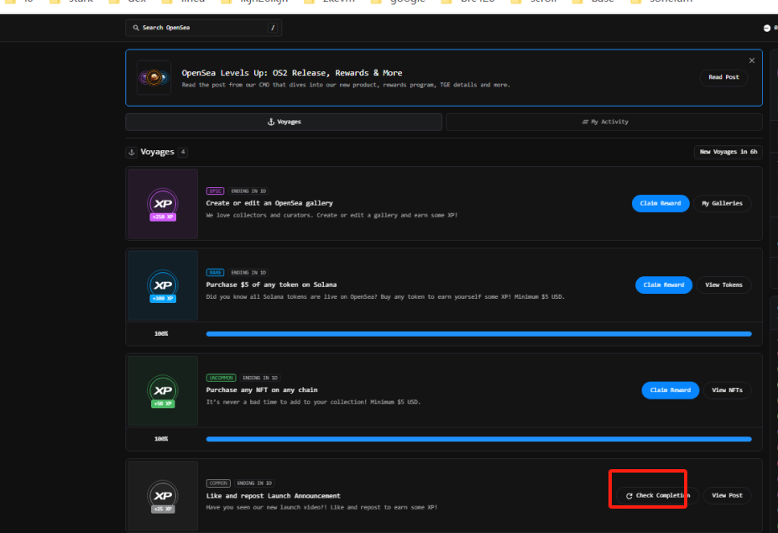Click the green +50 XP badge icon
Screen dimensions: 778x533
click(163, 390)
